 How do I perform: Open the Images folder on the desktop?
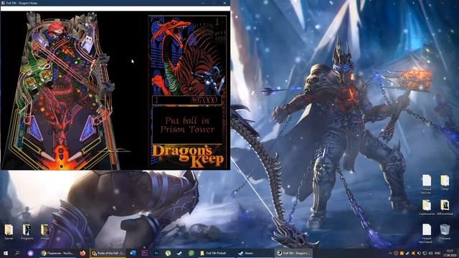44,232
